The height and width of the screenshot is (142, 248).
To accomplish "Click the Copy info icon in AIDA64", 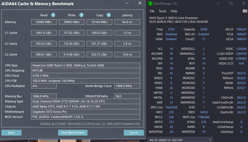I will 109,15.
